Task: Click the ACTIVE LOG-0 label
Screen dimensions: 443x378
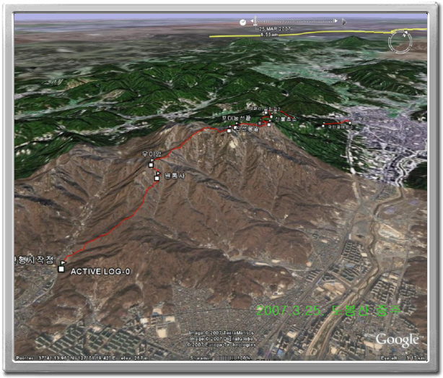Action: click(100, 271)
